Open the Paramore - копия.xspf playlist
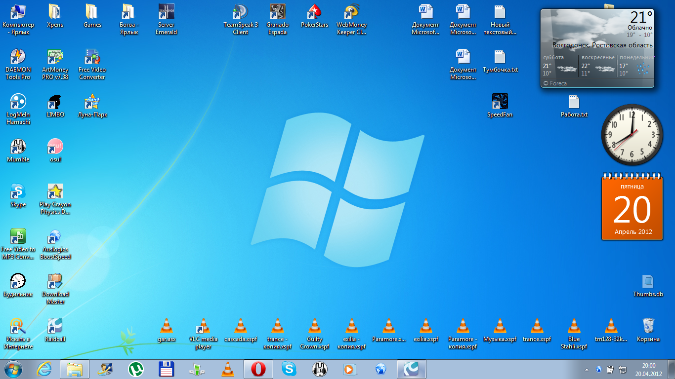The height and width of the screenshot is (379, 675). tap(463, 334)
